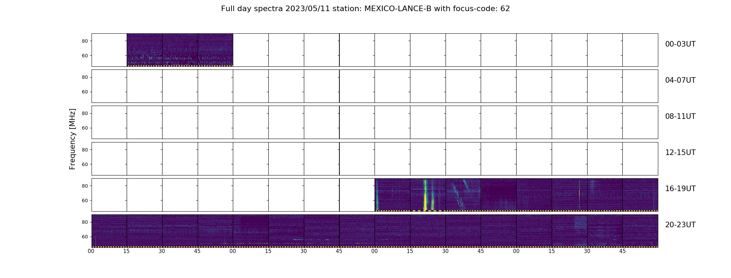The width and height of the screenshot is (731, 278).
Task: Click the dark rectangular patch in the 16-19UT spectrogram
Action: coord(500,193)
